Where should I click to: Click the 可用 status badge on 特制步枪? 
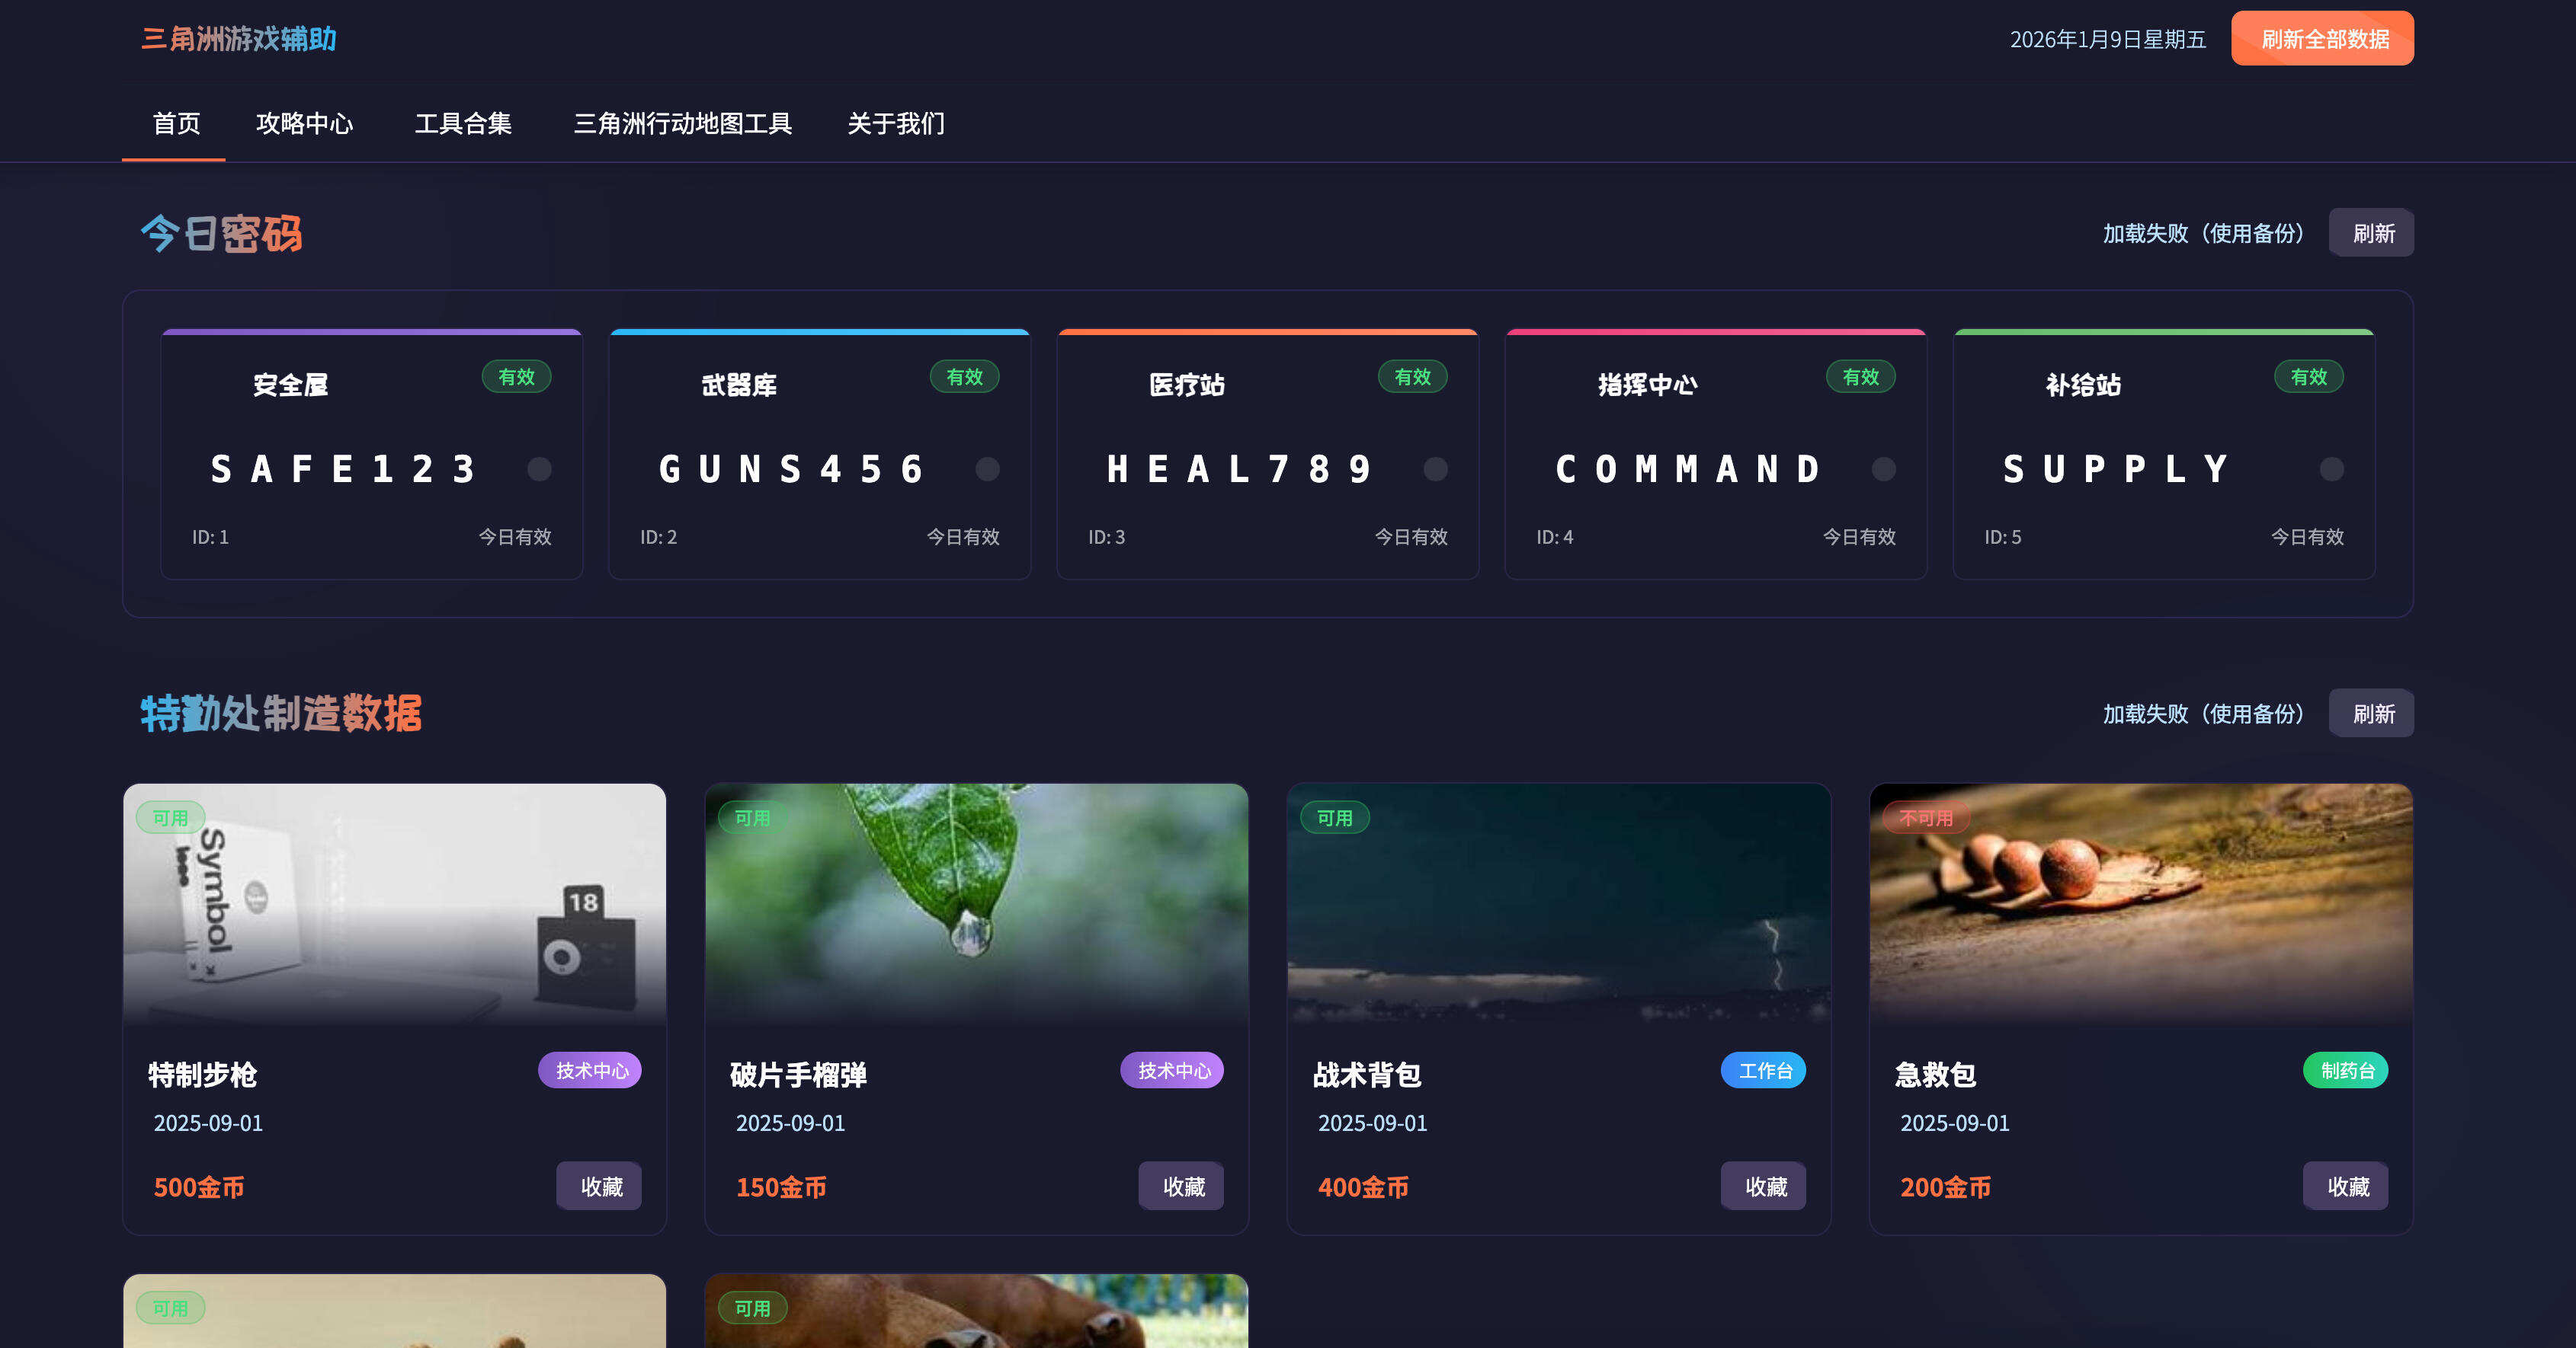170,817
